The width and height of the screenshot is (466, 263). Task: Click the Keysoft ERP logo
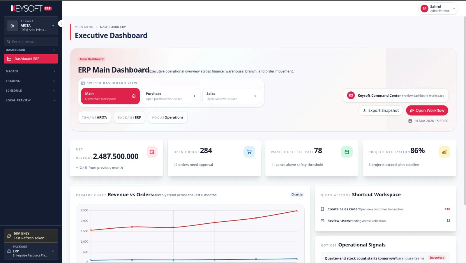click(31, 8)
